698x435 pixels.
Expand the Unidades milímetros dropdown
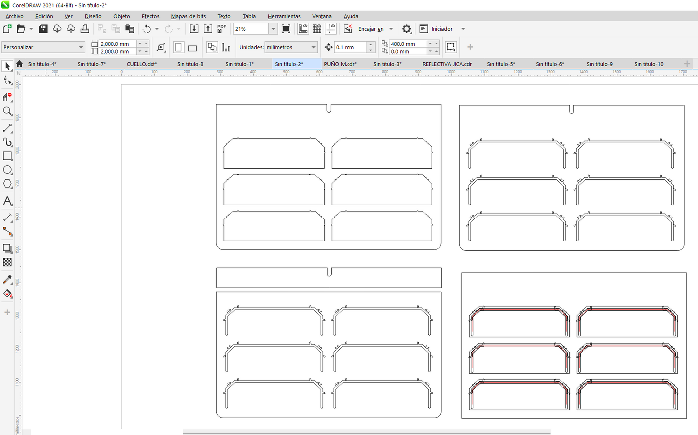point(313,48)
